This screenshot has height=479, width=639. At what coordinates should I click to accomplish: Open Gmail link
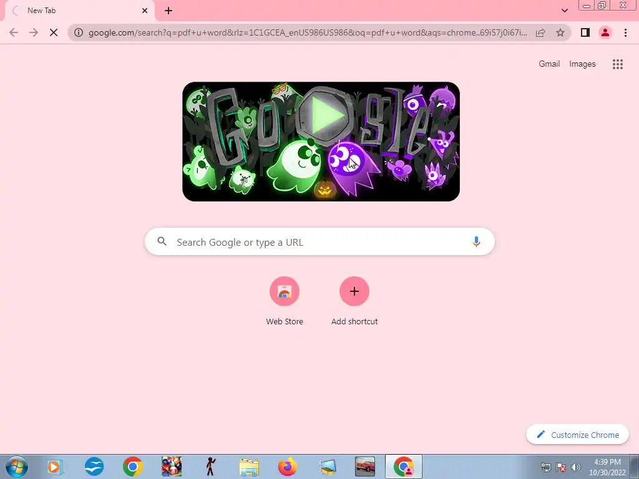tap(549, 64)
